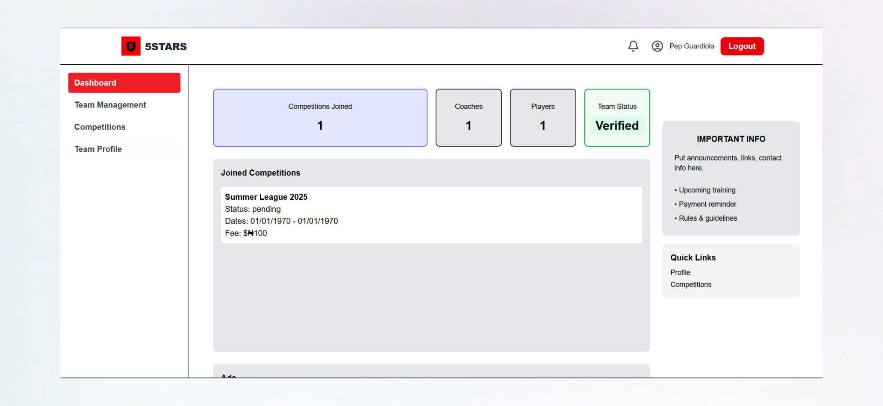Click the user profile avatar icon
The image size is (883, 406).
[x=657, y=46]
